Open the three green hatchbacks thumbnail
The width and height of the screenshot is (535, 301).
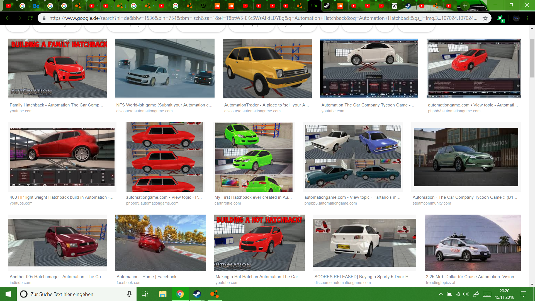pyautogui.click(x=254, y=157)
